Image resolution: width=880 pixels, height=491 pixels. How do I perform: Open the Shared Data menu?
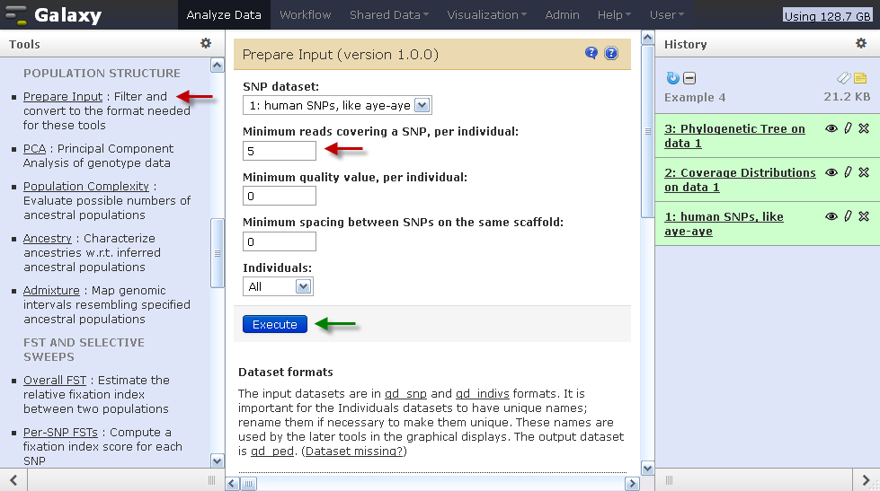[389, 15]
